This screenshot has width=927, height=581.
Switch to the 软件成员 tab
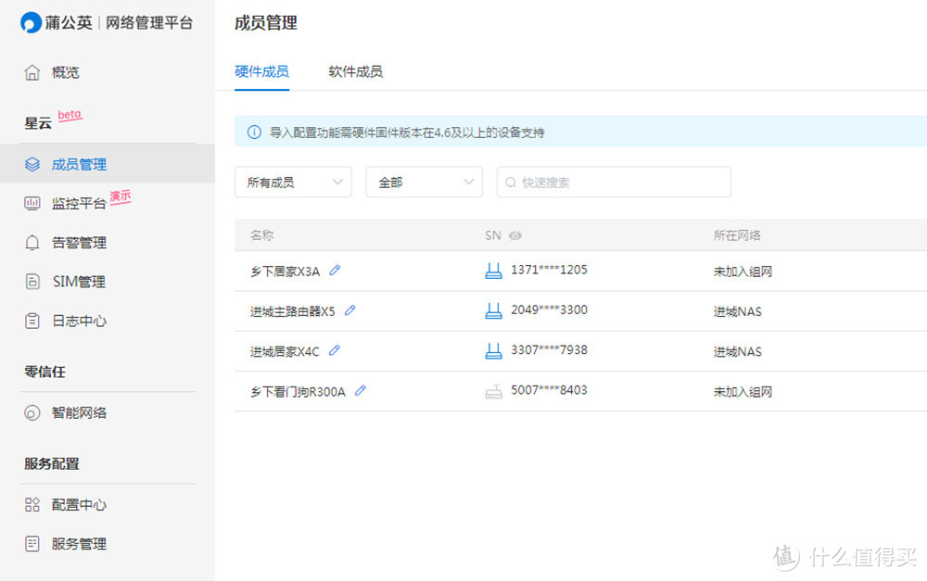pyautogui.click(x=355, y=70)
